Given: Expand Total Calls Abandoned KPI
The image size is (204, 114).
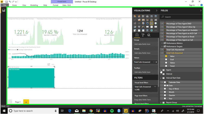Looking at the screenshot, I should pyautogui.click(x=162, y=50).
